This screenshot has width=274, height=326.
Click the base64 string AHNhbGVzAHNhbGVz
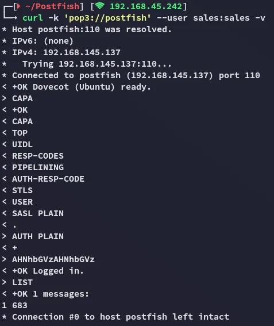[x=53, y=259]
